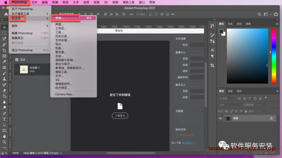This screenshot has width=282, height=158.
Task: Check the box beside 未标题-1 PNG item
Action: pyautogui.click(x=17, y=69)
